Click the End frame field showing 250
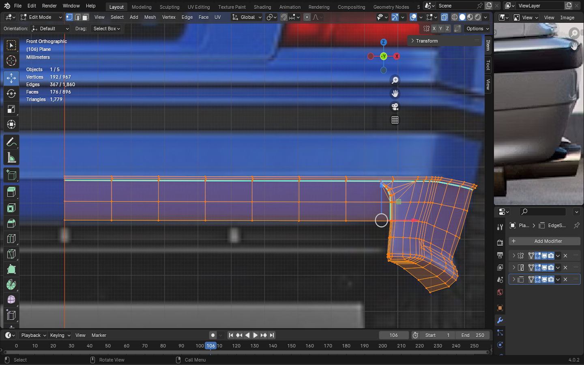The height and width of the screenshot is (365, 584). click(x=472, y=335)
